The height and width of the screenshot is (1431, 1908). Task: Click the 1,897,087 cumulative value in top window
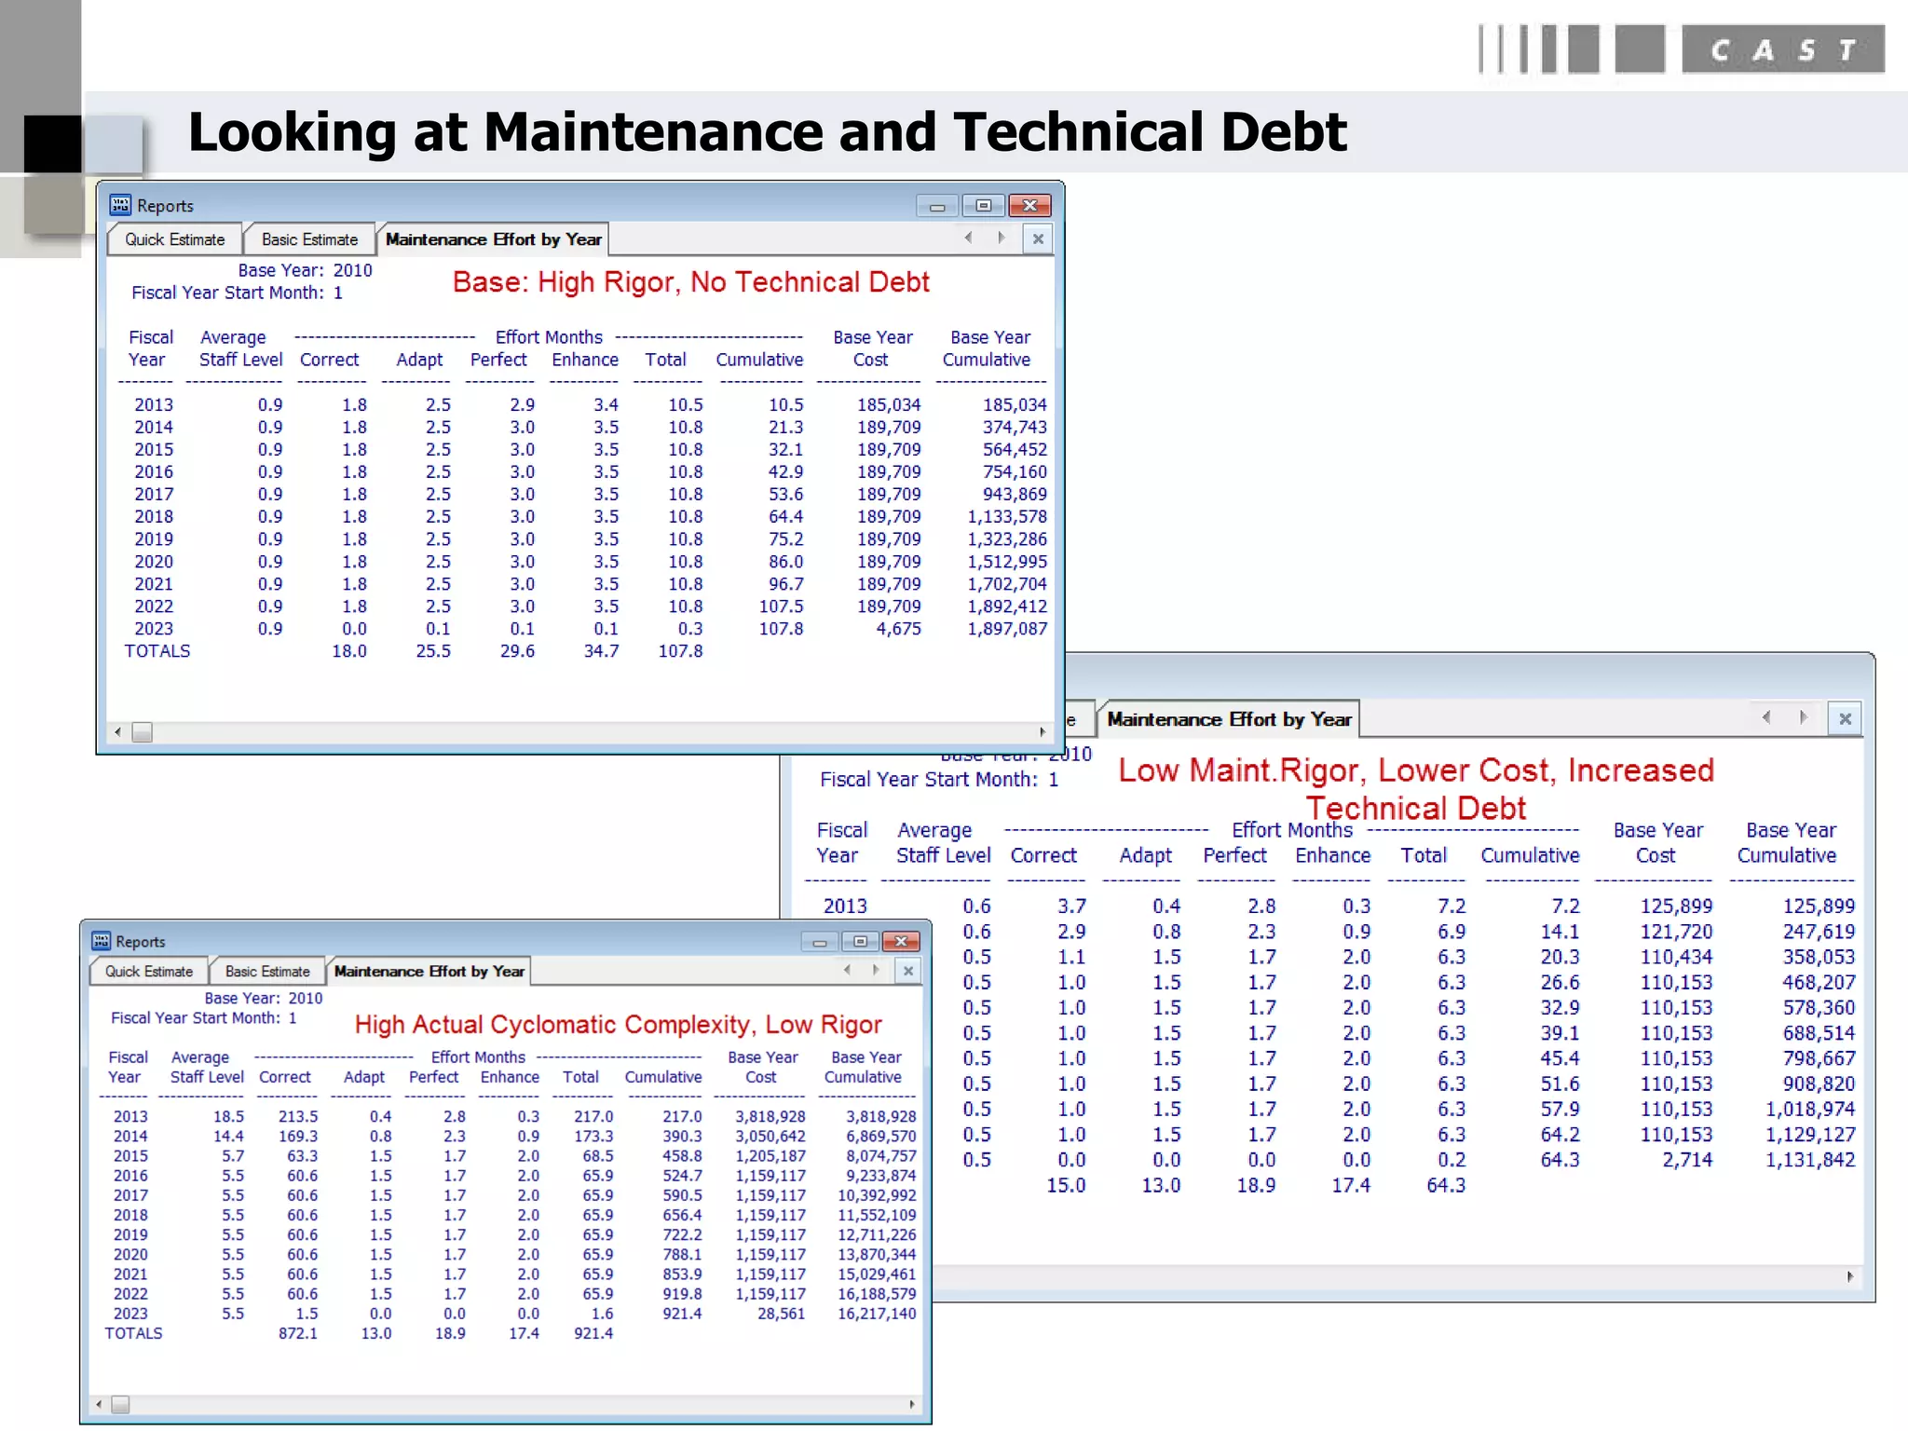1007,629
